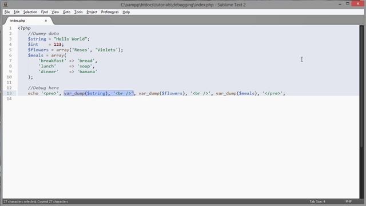Open the Edit menu
The height and width of the screenshot is (206, 366).
17,12
